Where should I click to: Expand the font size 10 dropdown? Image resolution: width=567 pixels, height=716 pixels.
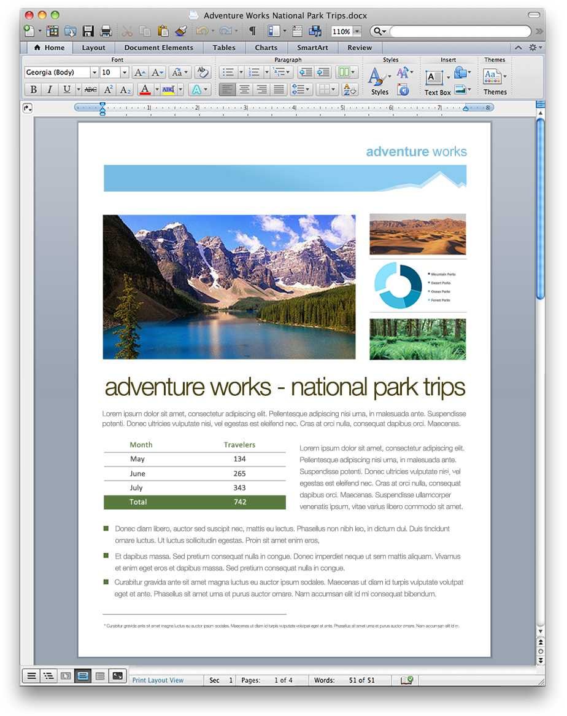[x=124, y=72]
